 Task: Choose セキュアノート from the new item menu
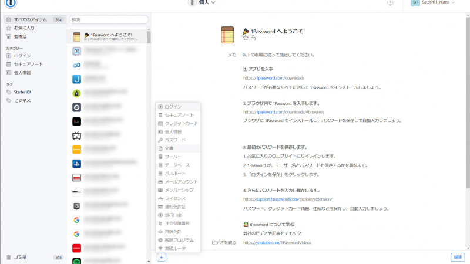178,115
